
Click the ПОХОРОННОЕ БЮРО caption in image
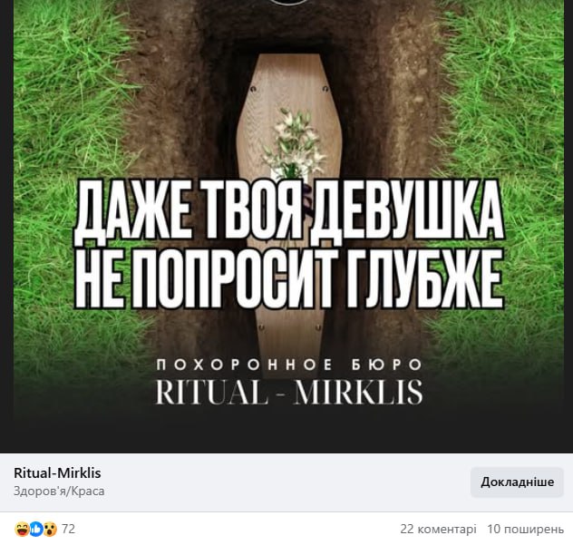click(x=289, y=365)
